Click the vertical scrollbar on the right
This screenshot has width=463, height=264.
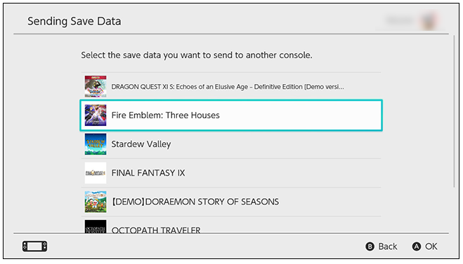pyautogui.click(x=454, y=111)
